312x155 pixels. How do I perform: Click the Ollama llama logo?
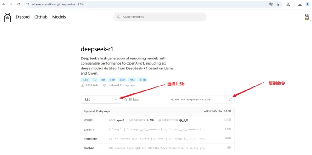7,17
